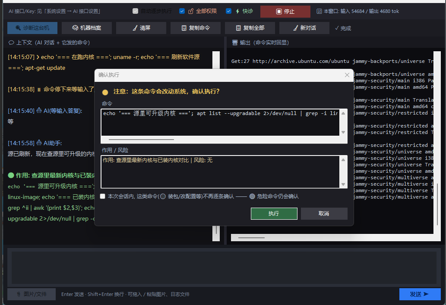Click inside the 作用 / 风险 text box
This screenshot has width=446, height=305.
[220, 171]
